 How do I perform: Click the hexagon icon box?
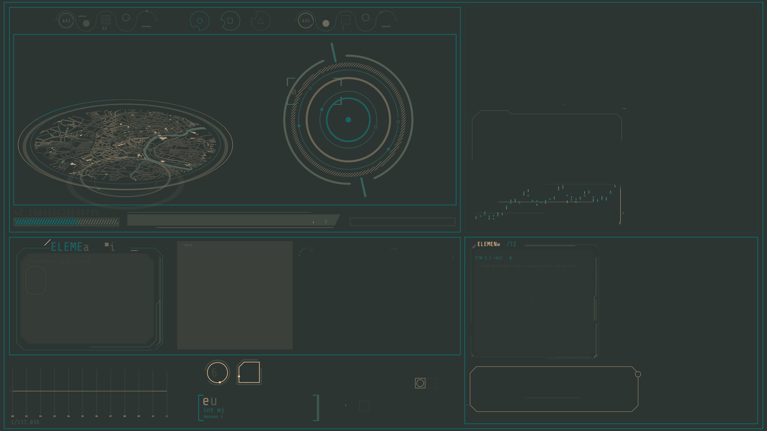[x=420, y=383]
